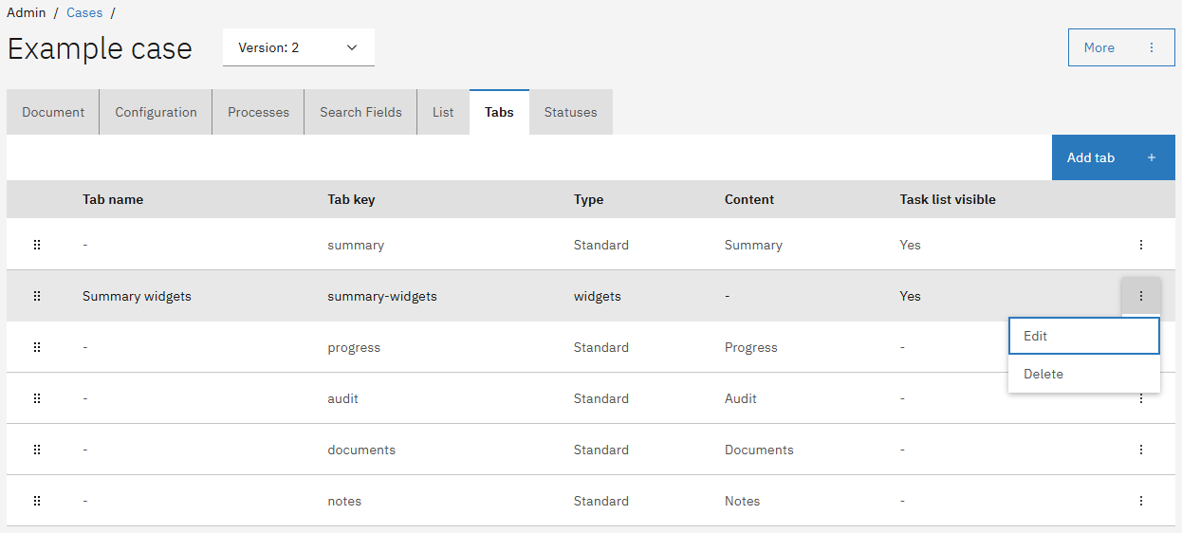Image resolution: width=1182 pixels, height=533 pixels.
Task: Open the Version 2 dropdown
Action: 298,47
